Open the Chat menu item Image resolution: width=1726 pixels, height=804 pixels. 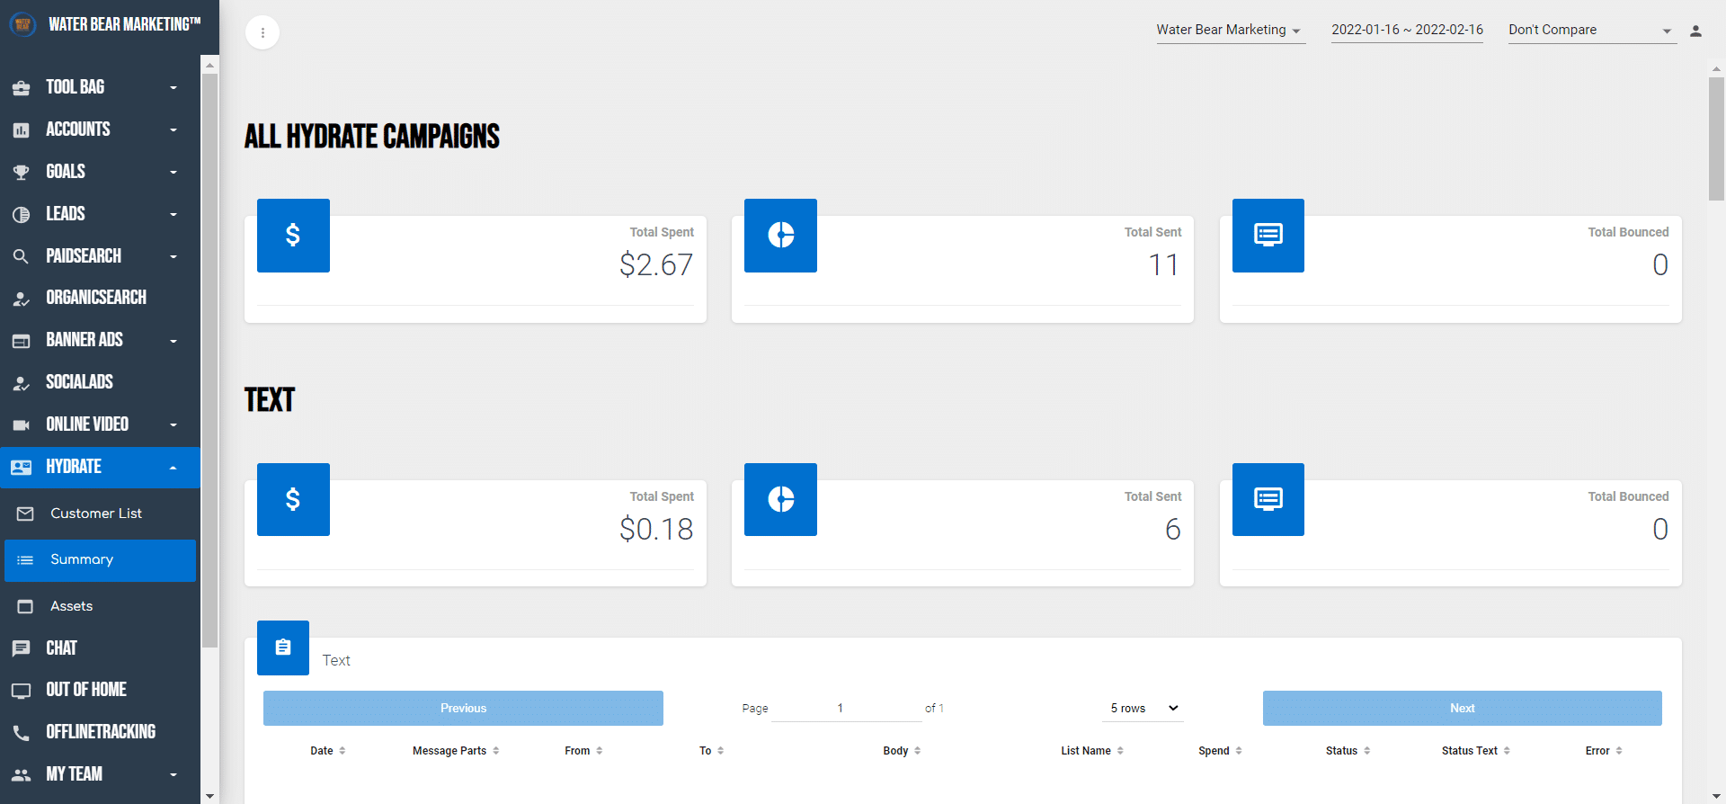coord(100,648)
